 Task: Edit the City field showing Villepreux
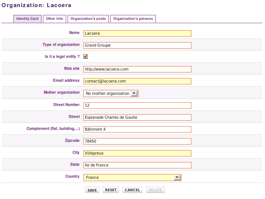pos(137,153)
